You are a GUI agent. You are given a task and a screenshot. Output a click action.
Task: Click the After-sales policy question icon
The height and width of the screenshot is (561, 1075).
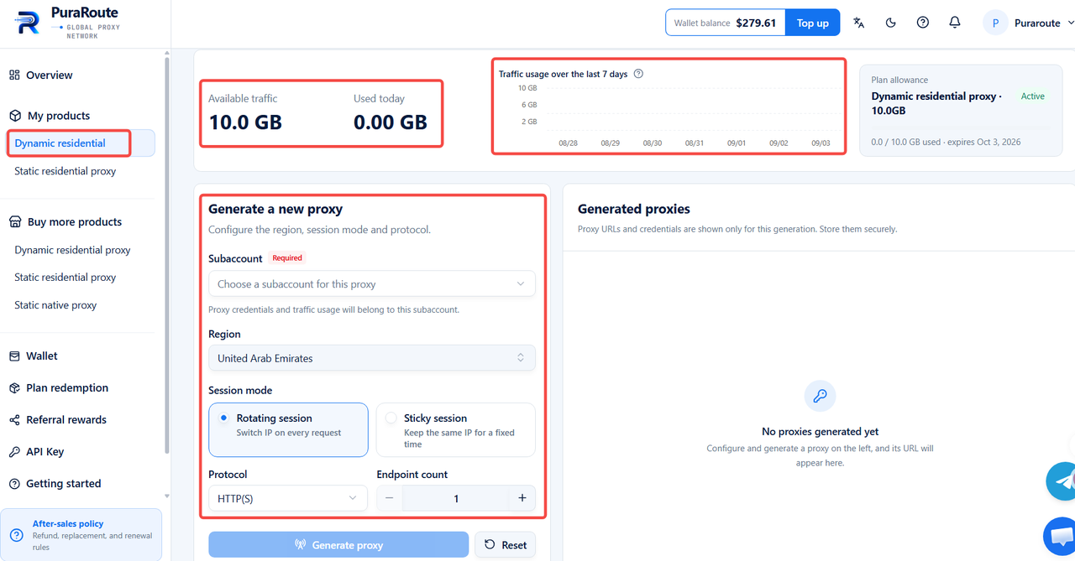tap(16, 535)
